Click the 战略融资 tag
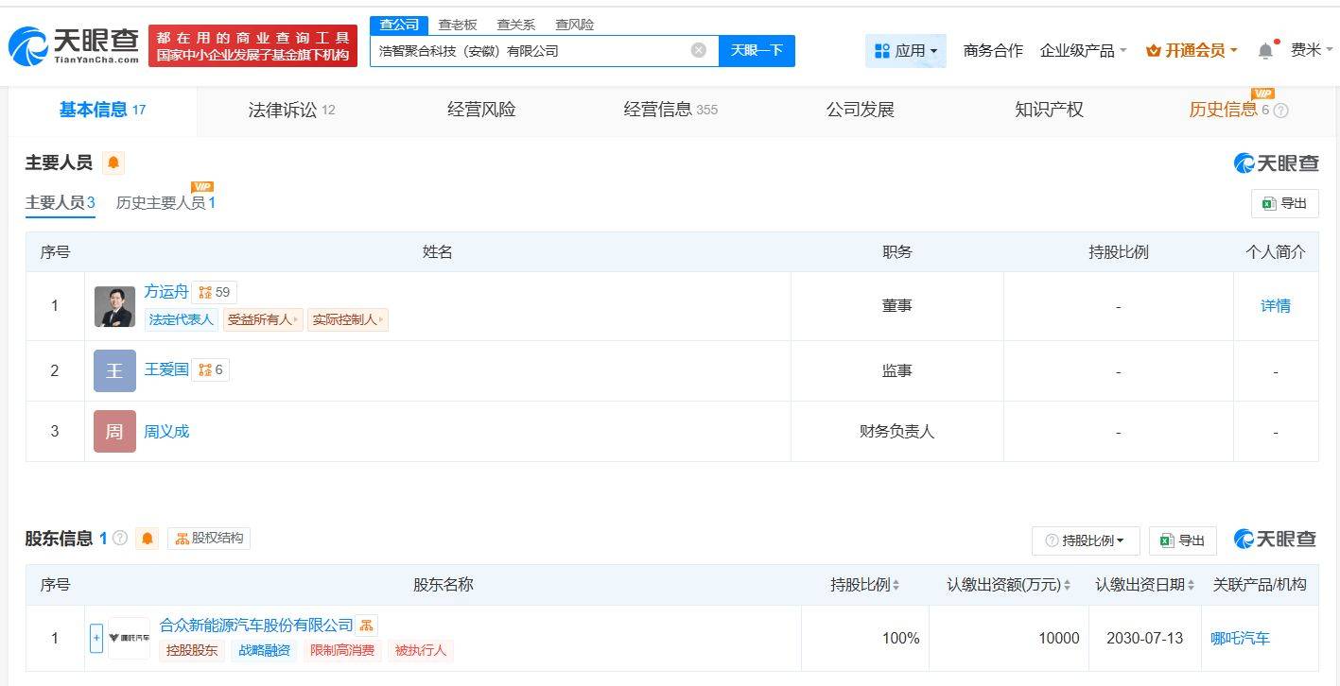 [265, 650]
